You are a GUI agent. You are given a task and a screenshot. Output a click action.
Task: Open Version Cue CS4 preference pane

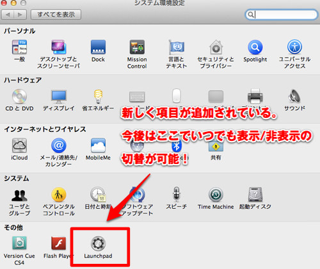click(x=19, y=243)
